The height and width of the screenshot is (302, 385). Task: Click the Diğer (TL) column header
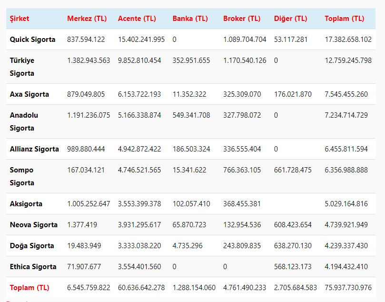pyautogui.click(x=290, y=19)
